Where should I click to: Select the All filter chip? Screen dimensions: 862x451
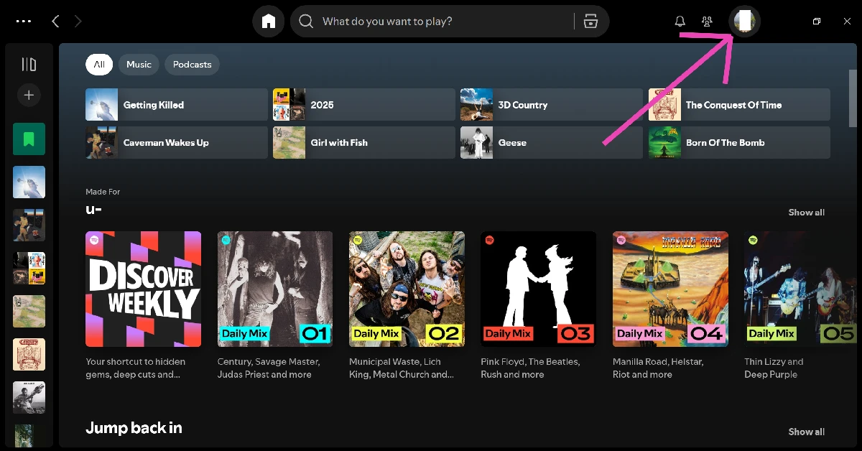point(99,65)
